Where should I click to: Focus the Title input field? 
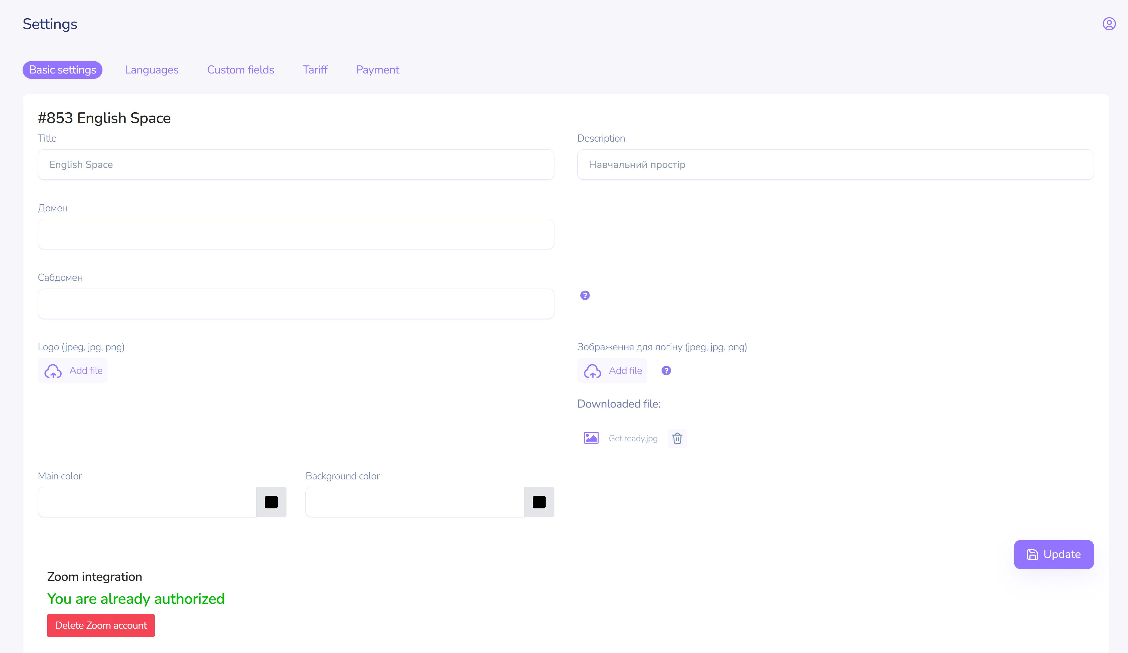pyautogui.click(x=296, y=165)
